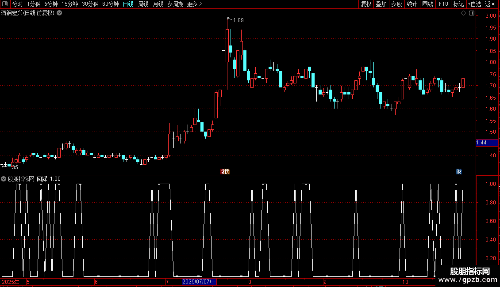The image size is (500, 287).
Task: Click the diamond icon above chart
Action: [x=464, y=13]
